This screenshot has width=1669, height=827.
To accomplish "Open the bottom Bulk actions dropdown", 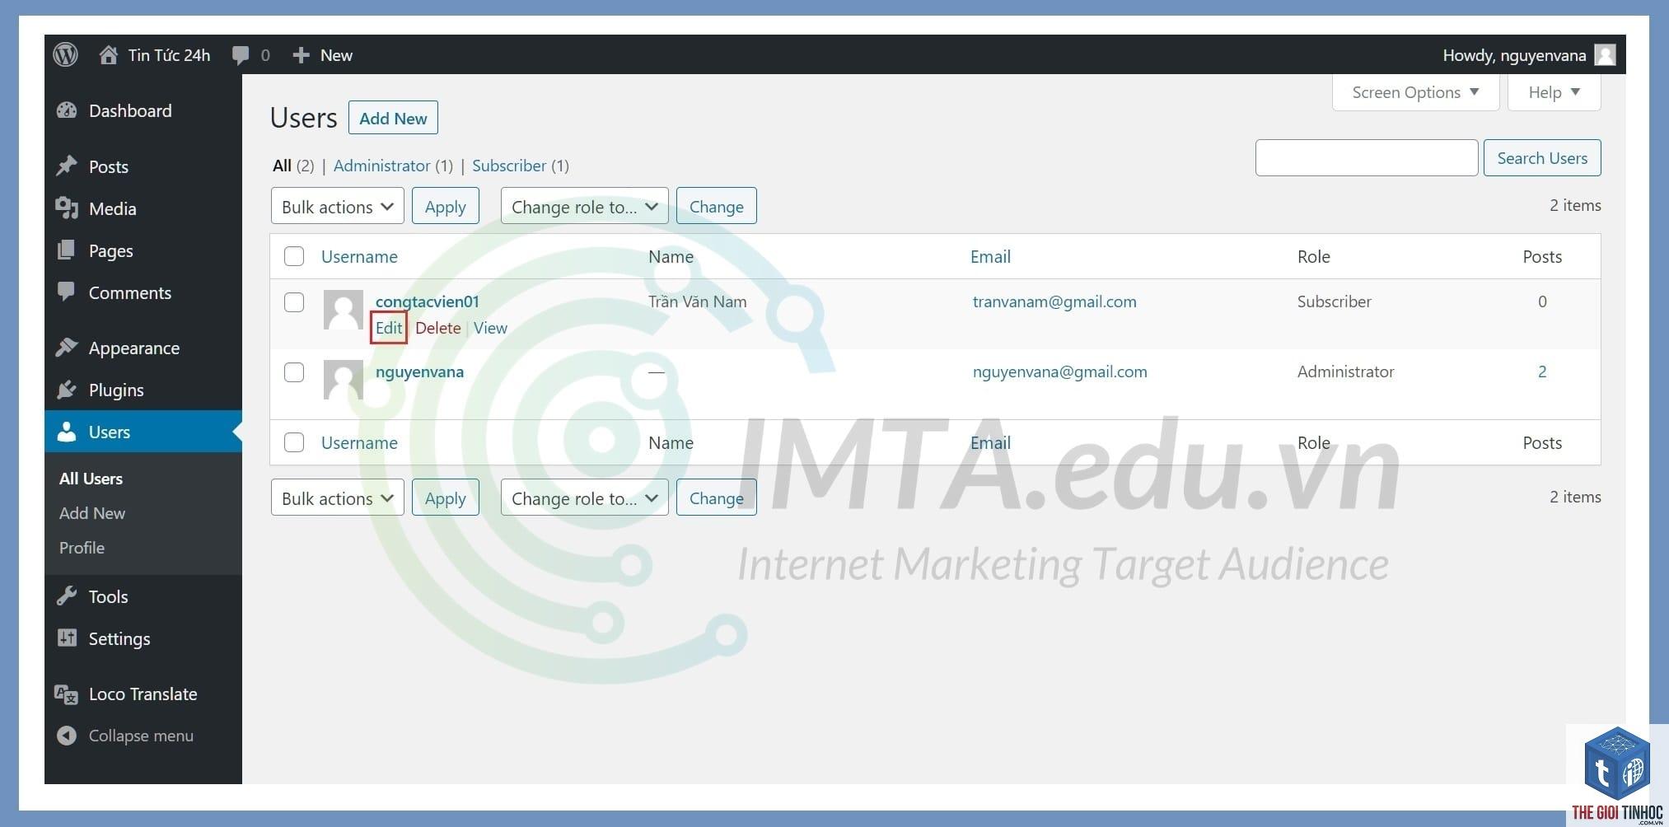I will coord(338,498).
